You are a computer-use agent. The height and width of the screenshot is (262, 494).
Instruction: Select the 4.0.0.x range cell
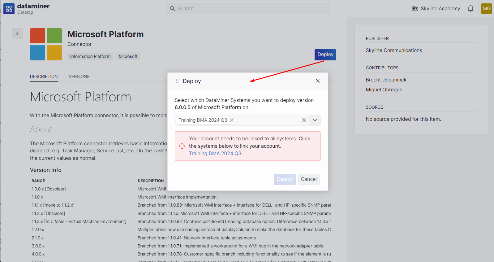coord(38,254)
